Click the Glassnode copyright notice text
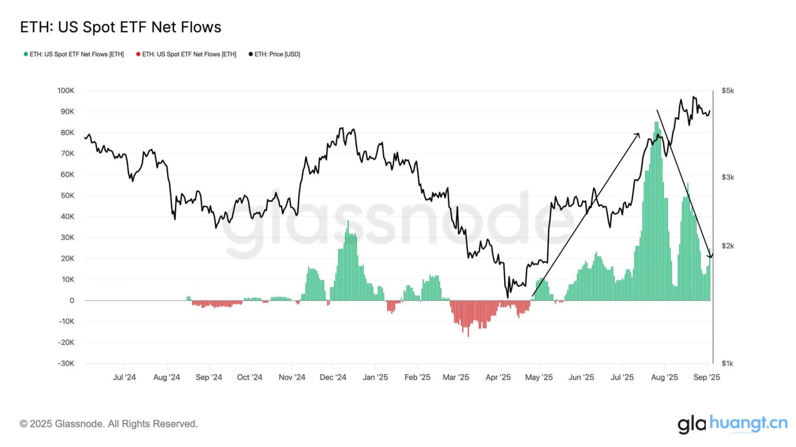Screen dimensions: 796x447 tap(109, 424)
